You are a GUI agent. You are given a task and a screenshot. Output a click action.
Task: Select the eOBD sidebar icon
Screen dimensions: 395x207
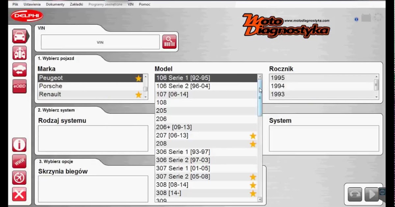[19, 86]
